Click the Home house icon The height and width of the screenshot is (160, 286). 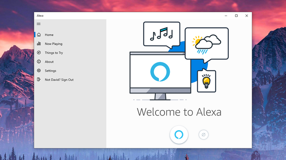(39, 34)
